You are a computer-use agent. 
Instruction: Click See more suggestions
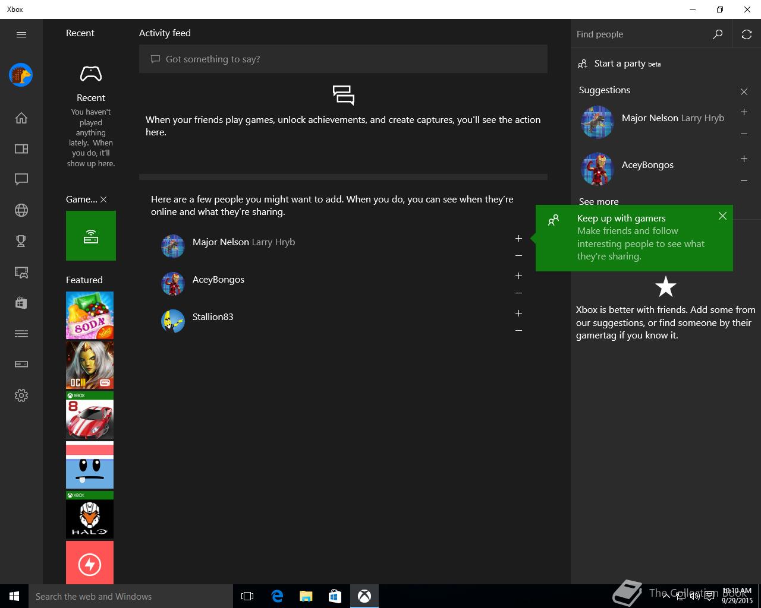click(x=599, y=201)
